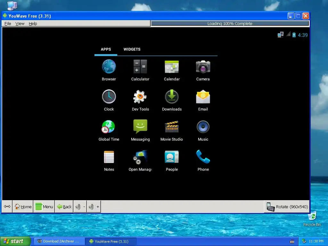Minimize the YouWave window
This screenshot has width=328, height=246.
291,16
